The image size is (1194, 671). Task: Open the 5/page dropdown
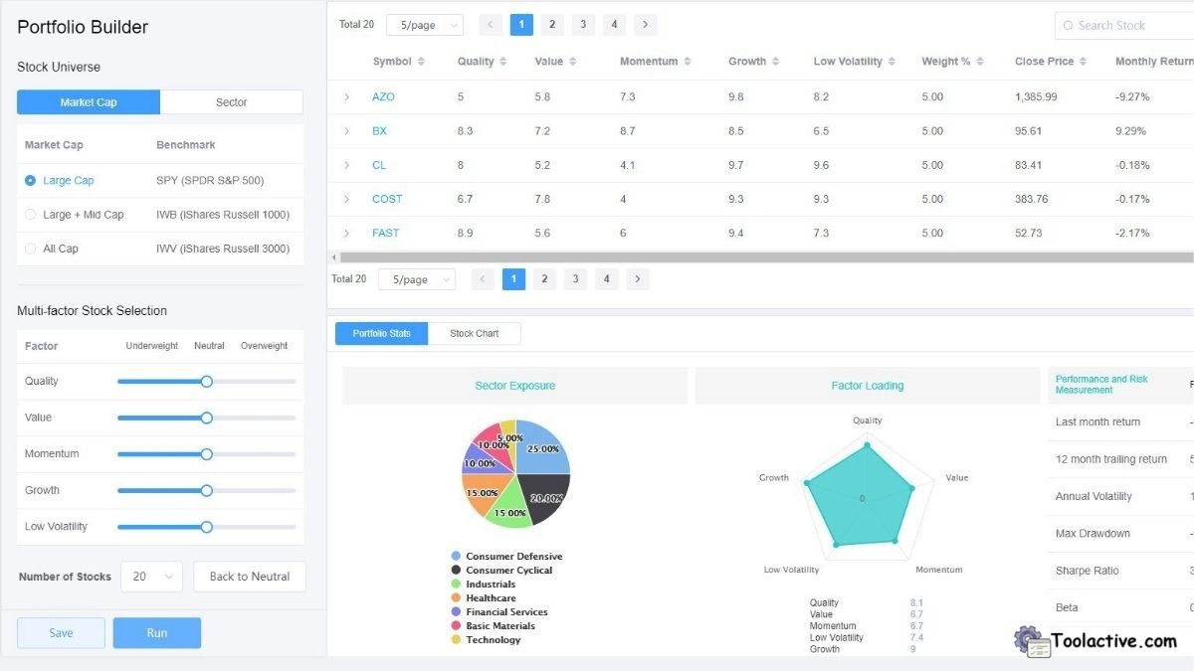425,24
